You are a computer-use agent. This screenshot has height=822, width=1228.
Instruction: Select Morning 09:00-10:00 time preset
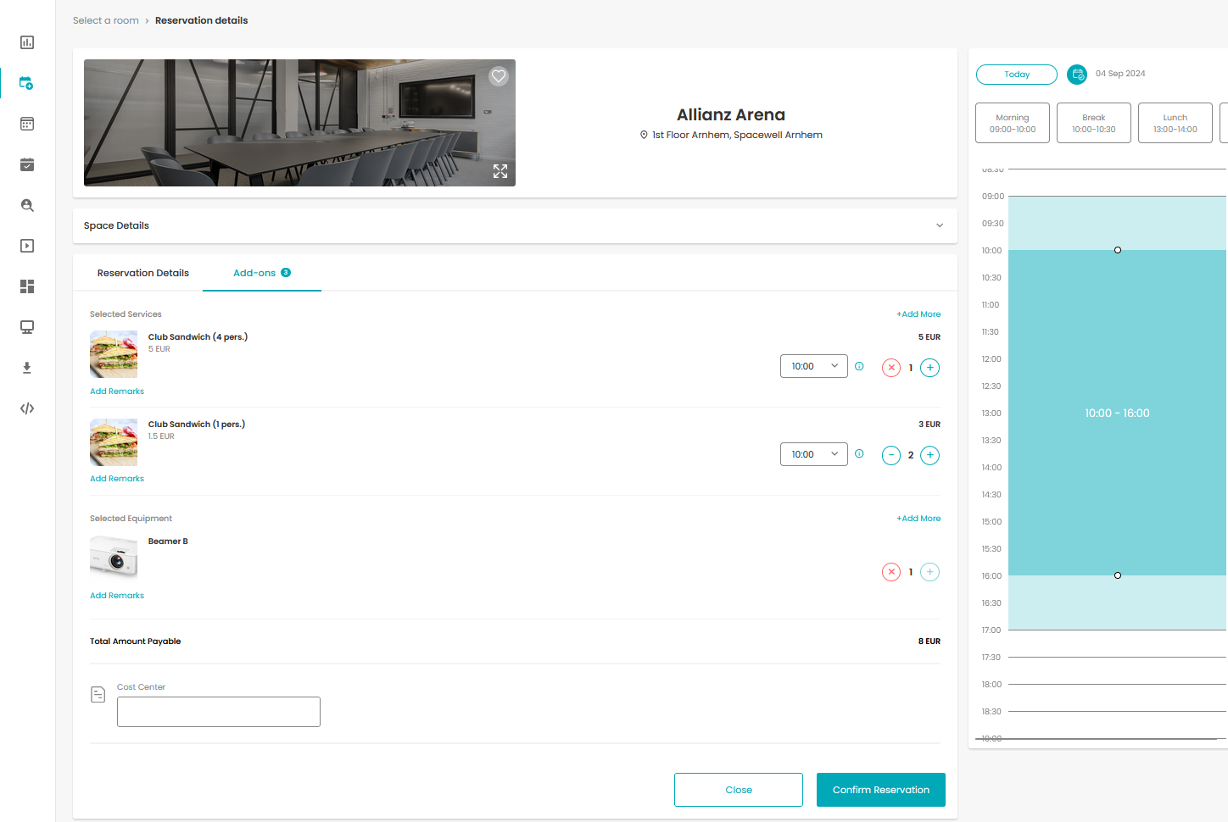pyautogui.click(x=1013, y=123)
